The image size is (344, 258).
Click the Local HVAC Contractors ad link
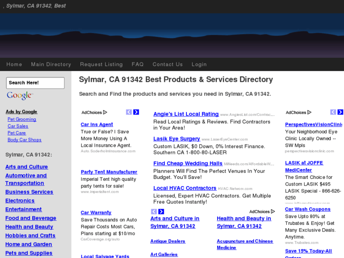pos(185,188)
